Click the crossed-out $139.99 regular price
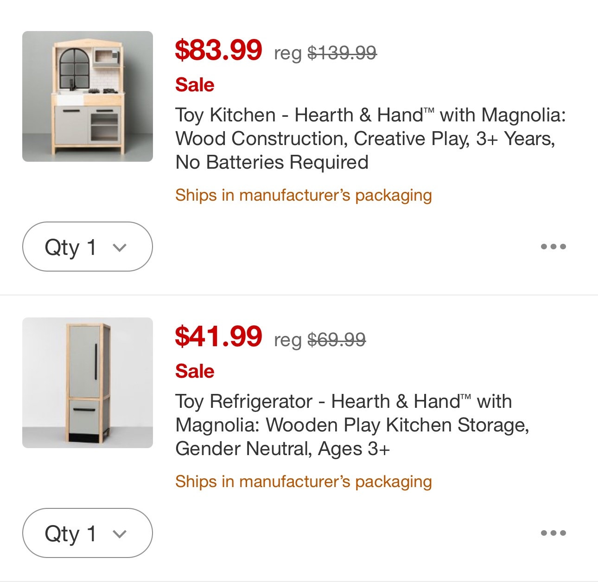 tap(342, 53)
